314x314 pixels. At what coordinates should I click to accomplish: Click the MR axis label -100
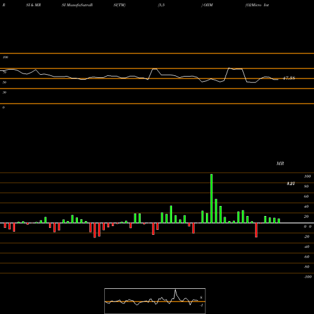click(x=308, y=277)
